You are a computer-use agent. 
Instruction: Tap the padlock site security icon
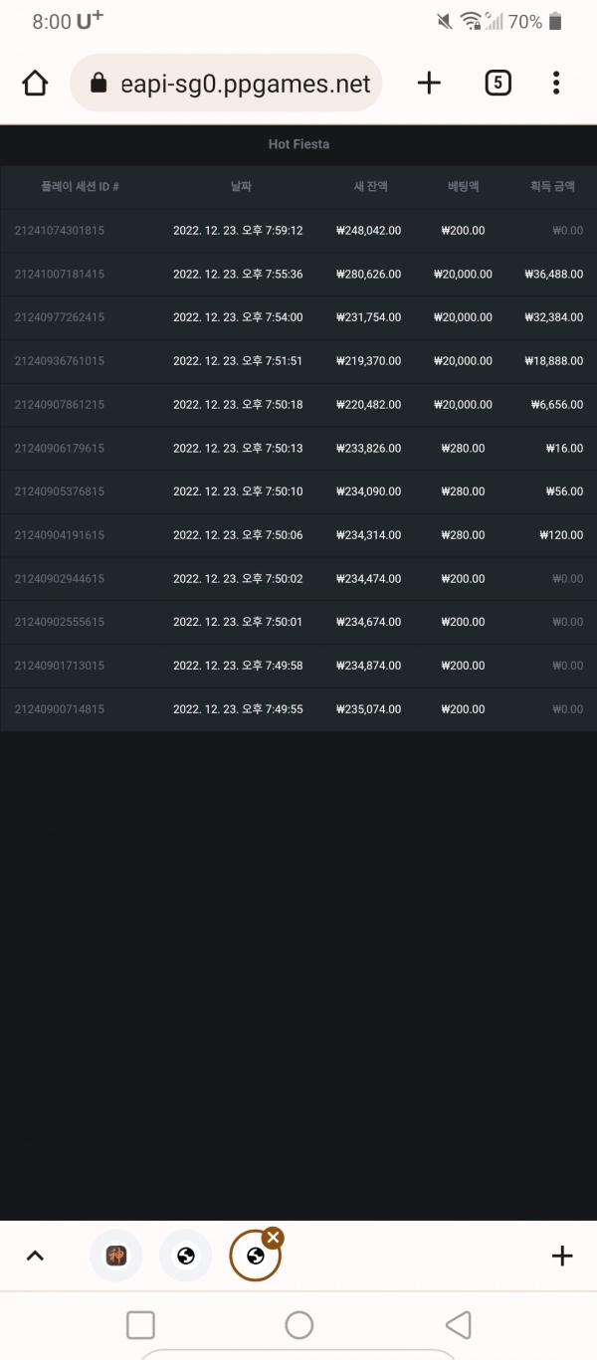pyautogui.click(x=99, y=83)
